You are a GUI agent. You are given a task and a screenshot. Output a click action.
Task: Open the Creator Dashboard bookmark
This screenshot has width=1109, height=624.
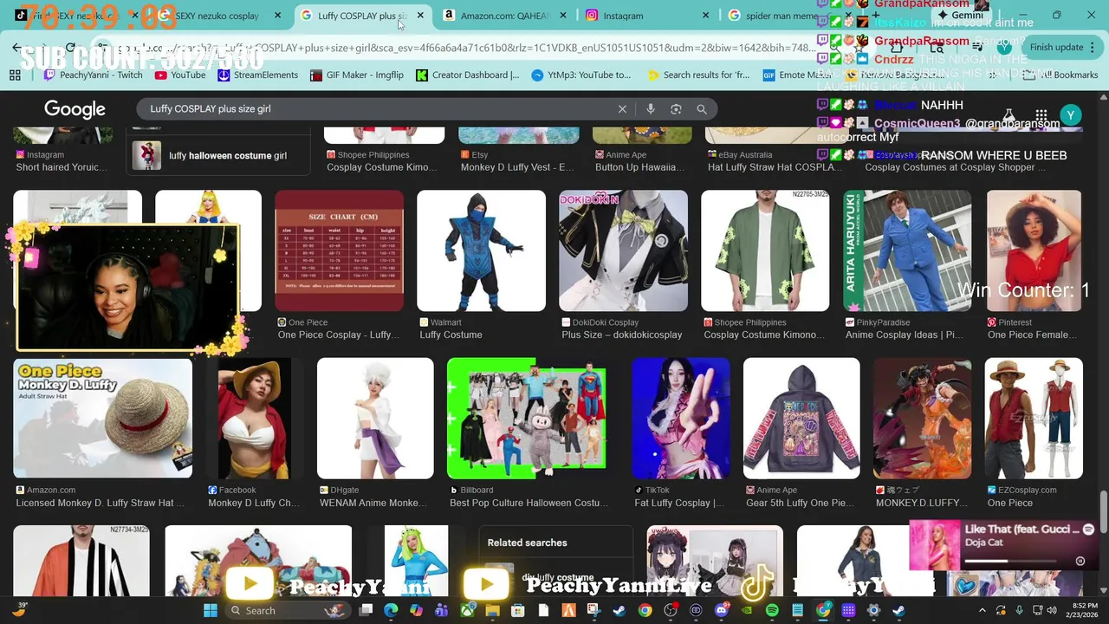pos(468,75)
